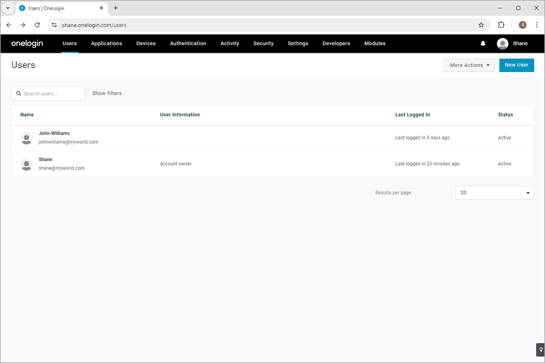
Task: Click the search magnifier icon
Action: click(19, 93)
